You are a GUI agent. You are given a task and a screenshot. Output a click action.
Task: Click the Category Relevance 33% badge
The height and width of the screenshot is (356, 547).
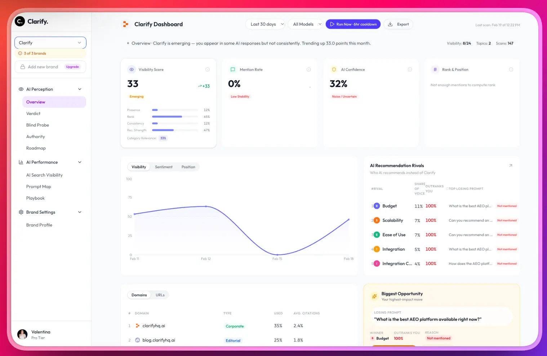tap(163, 138)
